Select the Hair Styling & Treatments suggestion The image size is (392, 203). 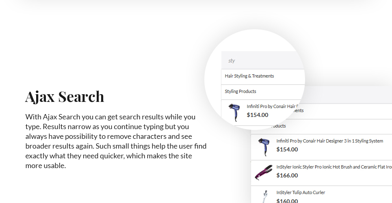[x=249, y=76]
